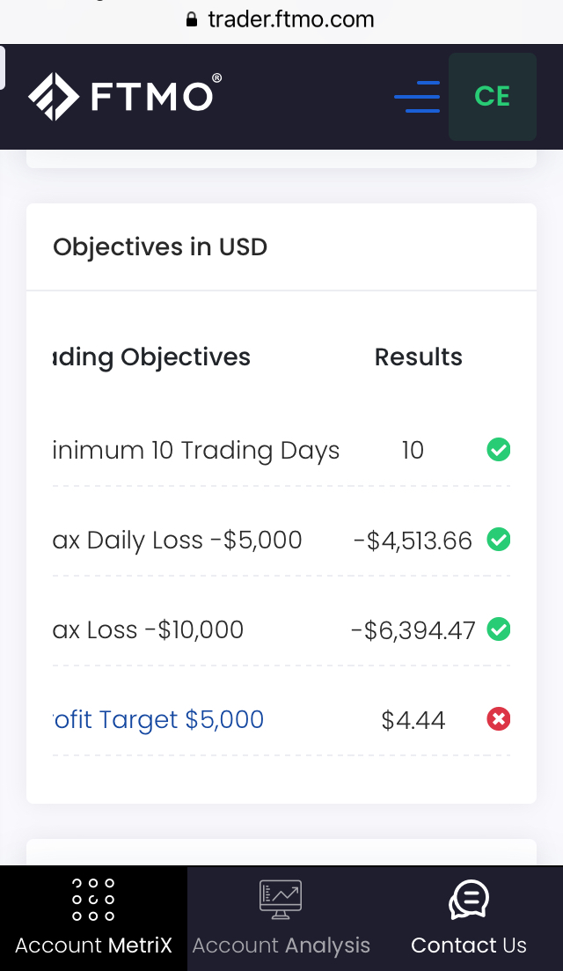This screenshot has height=971, width=563.
Task: Click green checkmark beside Max Loss result
Action: click(499, 629)
